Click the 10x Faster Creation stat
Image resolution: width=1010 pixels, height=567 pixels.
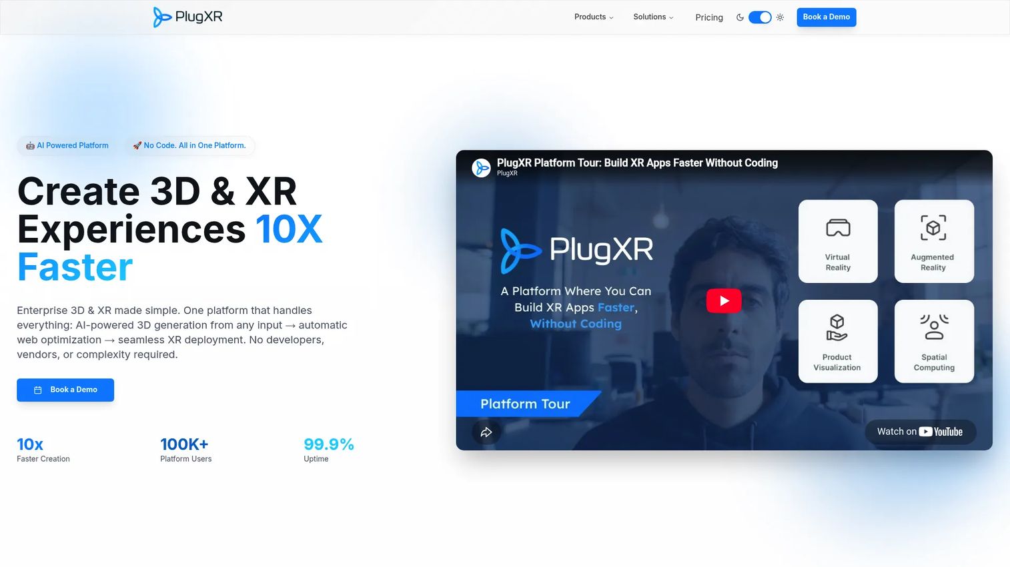coord(43,450)
